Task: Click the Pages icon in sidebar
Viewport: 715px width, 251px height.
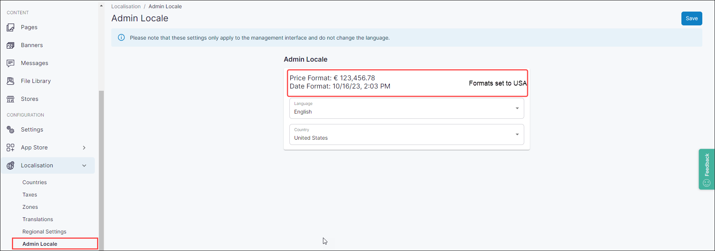Action: click(10, 27)
